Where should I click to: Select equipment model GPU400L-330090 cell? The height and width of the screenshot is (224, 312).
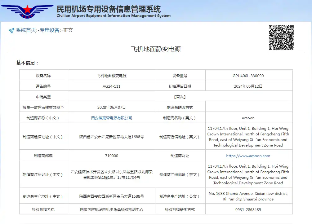(x=248, y=76)
